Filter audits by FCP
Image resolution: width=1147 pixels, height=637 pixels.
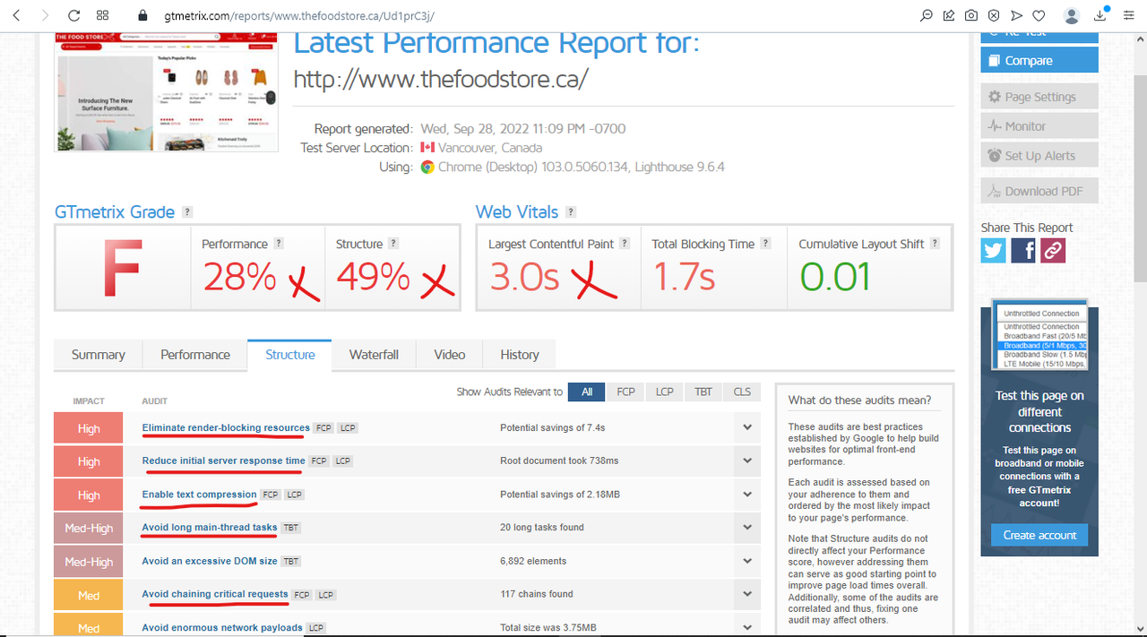click(625, 392)
